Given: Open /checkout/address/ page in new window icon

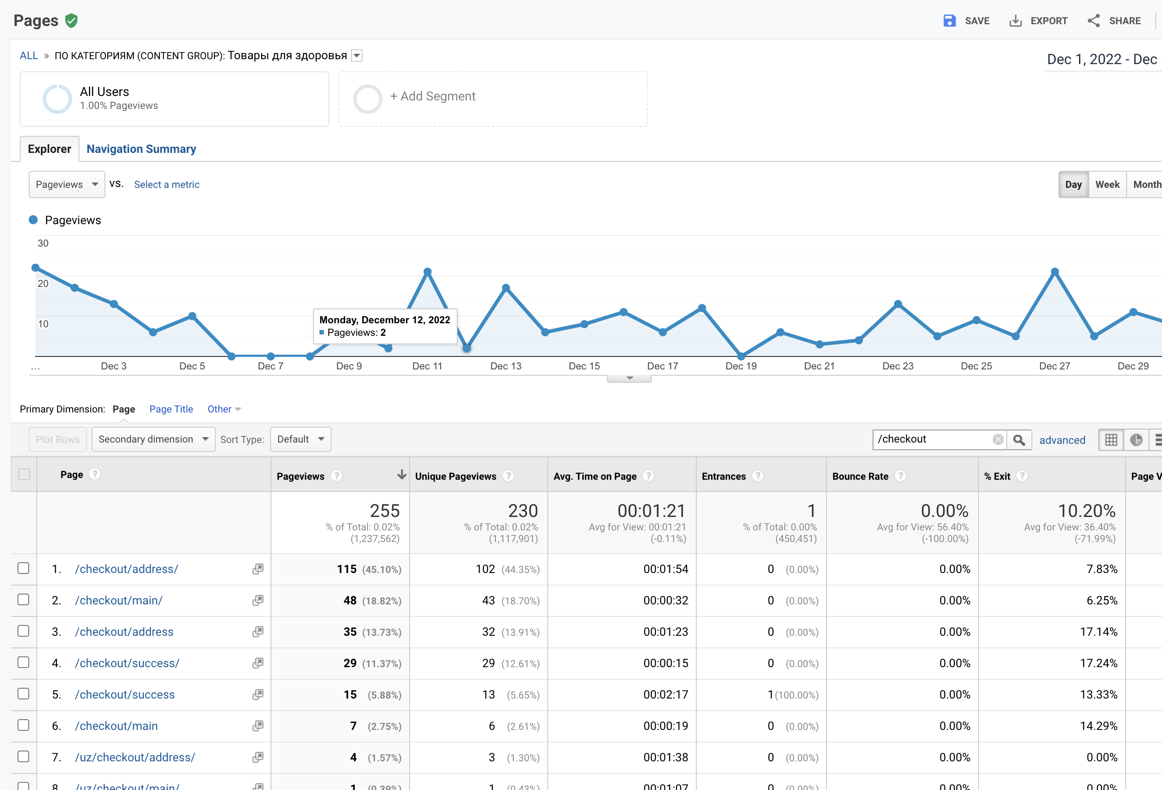Looking at the screenshot, I should [258, 569].
